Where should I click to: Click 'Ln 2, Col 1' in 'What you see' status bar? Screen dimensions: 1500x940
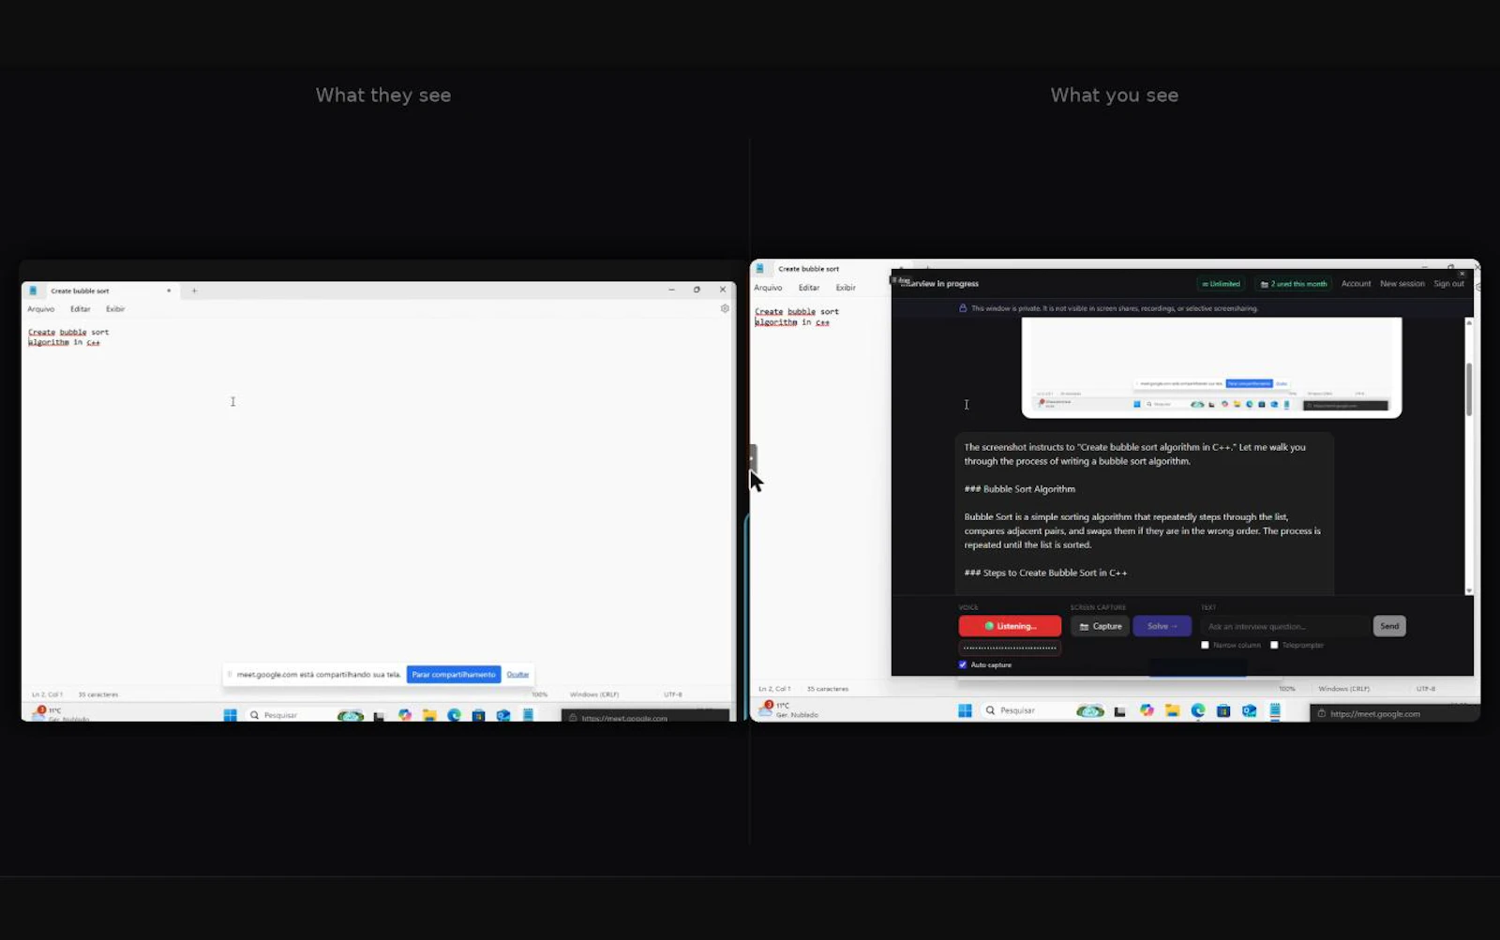774,689
